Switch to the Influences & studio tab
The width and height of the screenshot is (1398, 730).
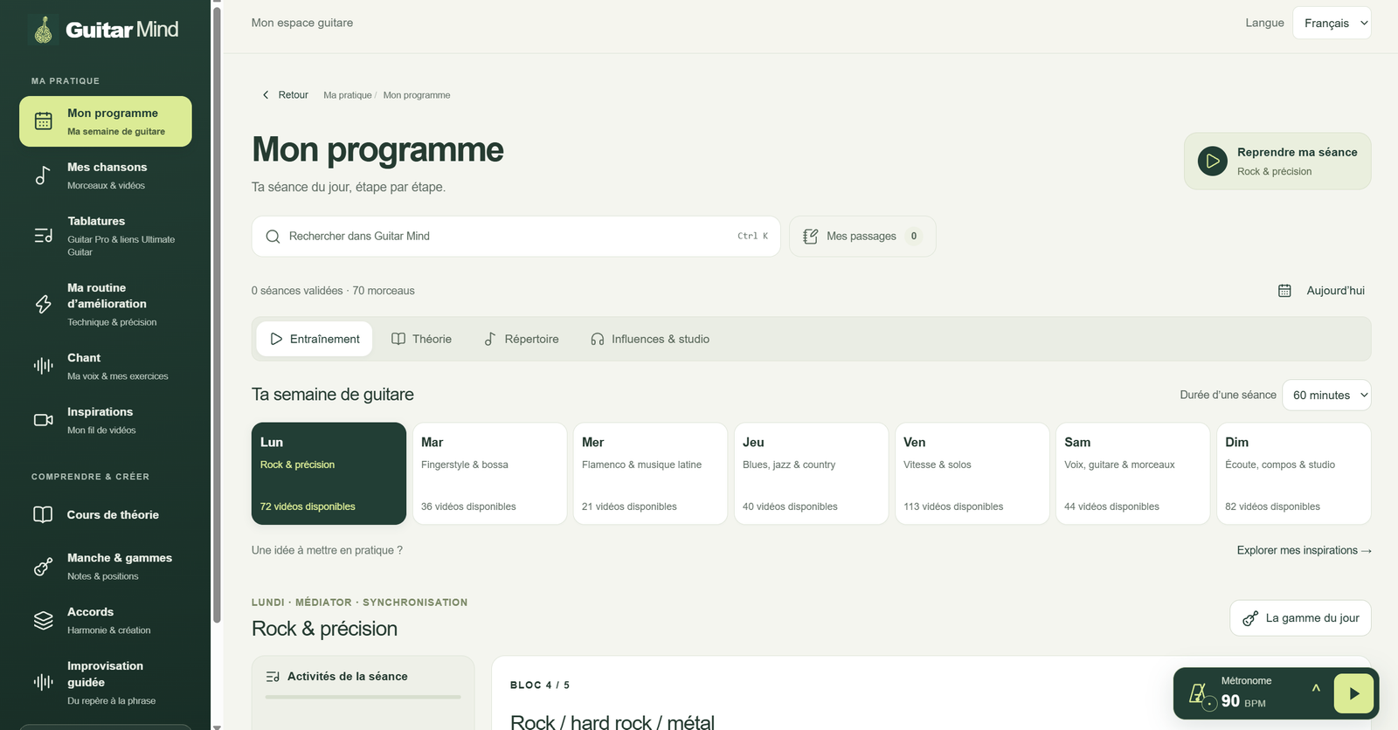tap(650, 339)
